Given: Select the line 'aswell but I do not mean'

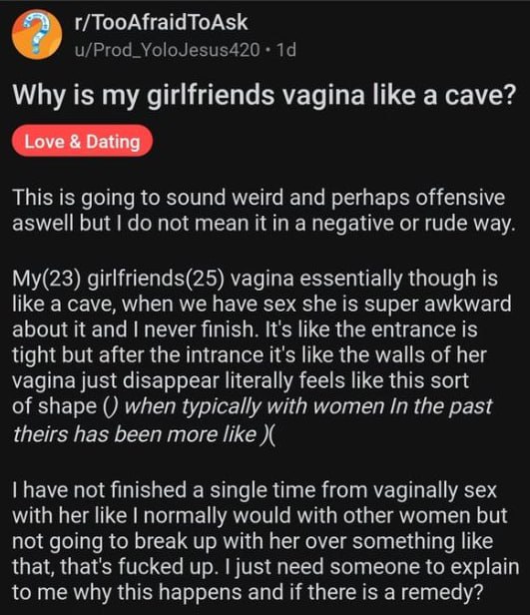Looking at the screenshot, I should (264, 224).
